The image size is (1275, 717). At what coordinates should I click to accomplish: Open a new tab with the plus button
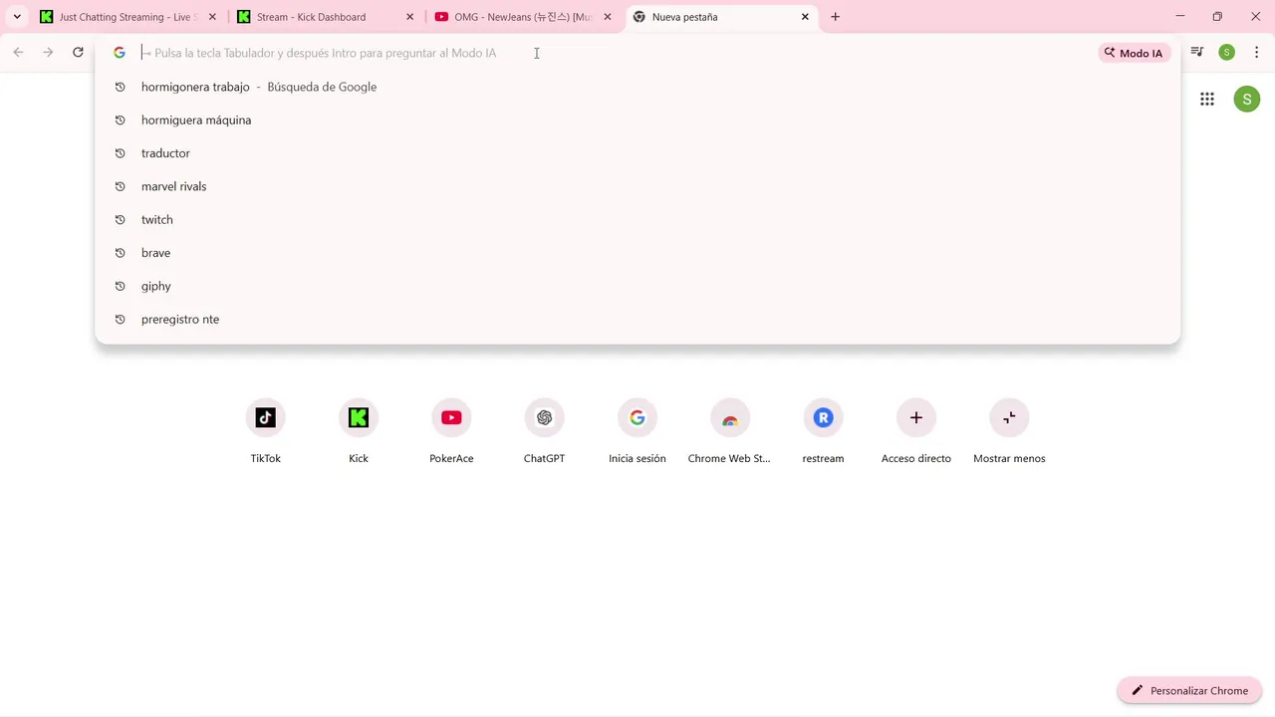(835, 17)
